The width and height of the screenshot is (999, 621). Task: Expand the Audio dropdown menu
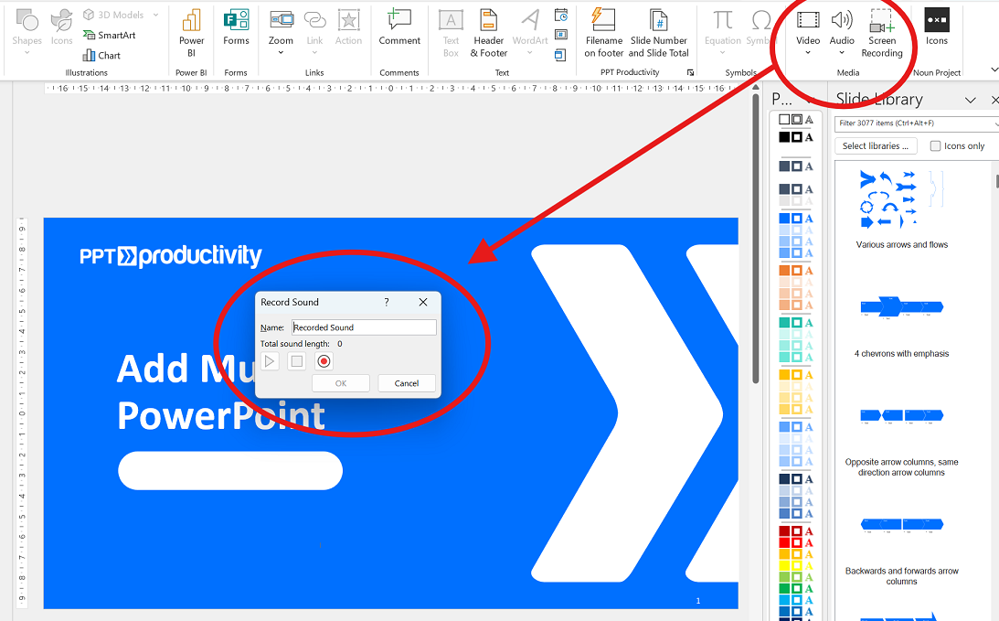pos(842,52)
